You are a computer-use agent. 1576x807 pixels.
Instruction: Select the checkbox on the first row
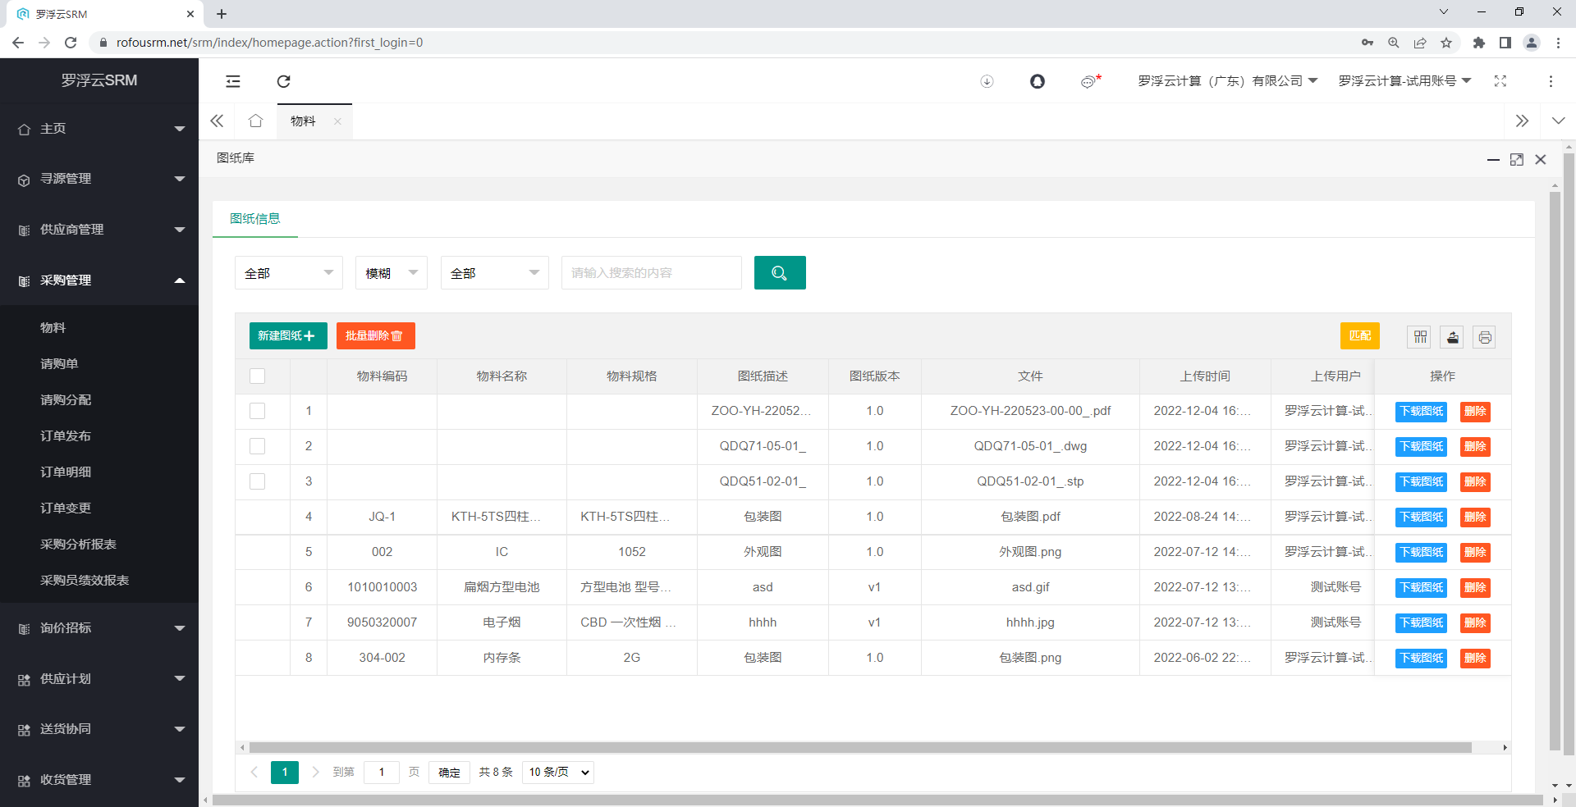[257, 411]
